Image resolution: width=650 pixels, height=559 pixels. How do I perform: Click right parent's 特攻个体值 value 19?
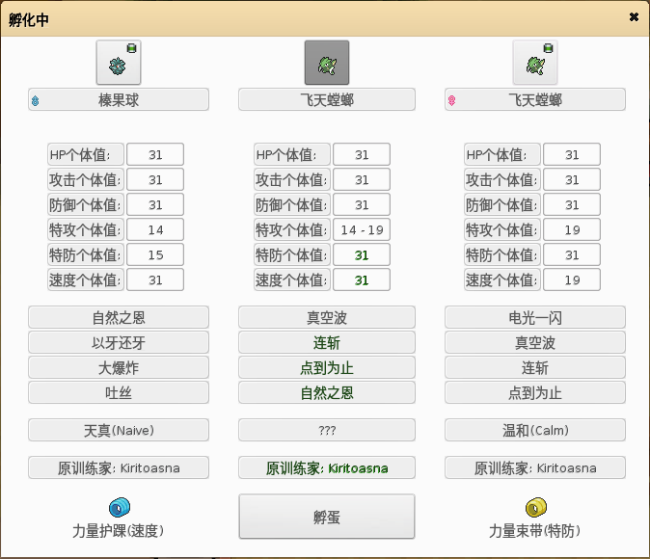572,229
